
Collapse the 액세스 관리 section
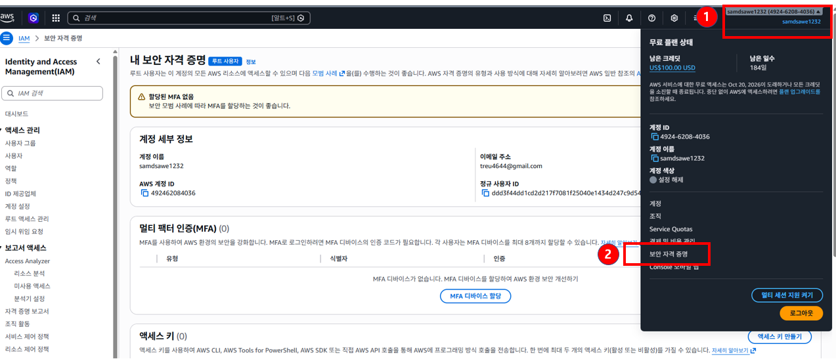click(x=1, y=130)
